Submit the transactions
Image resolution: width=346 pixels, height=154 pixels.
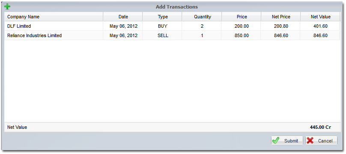click(x=287, y=140)
